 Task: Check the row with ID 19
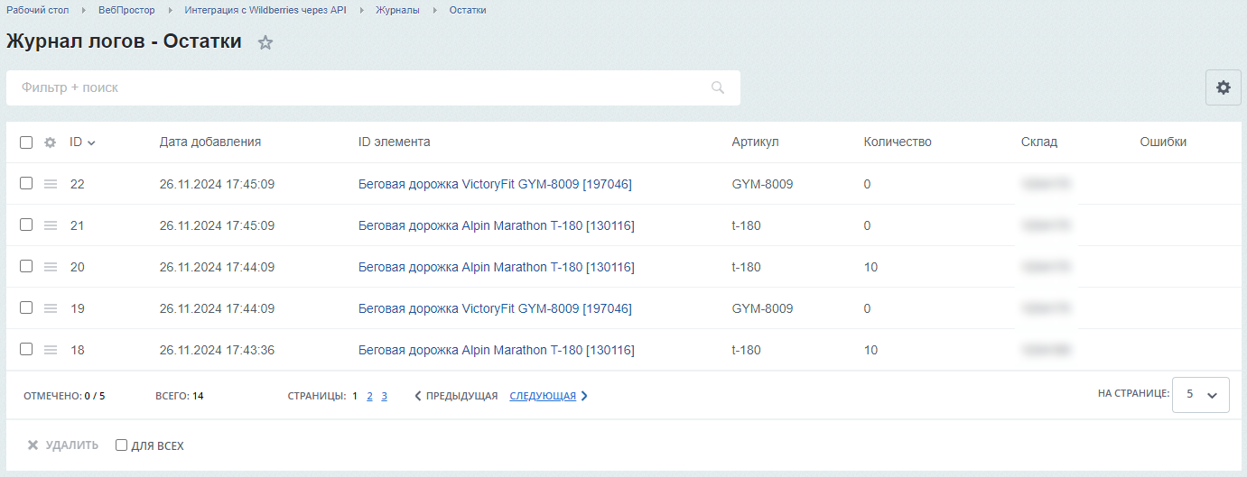click(x=26, y=307)
